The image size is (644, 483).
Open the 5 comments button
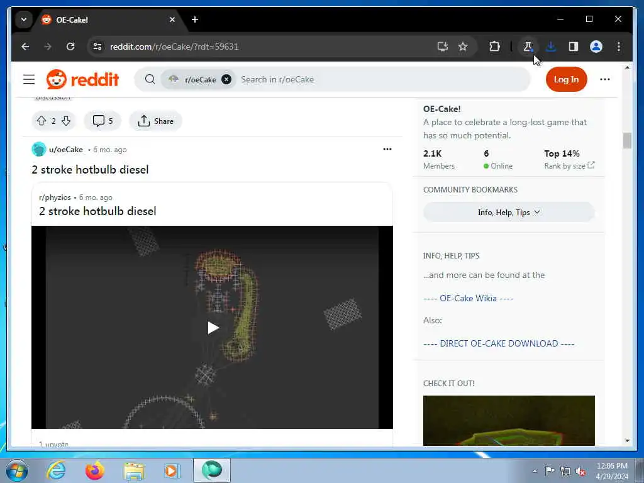point(103,121)
